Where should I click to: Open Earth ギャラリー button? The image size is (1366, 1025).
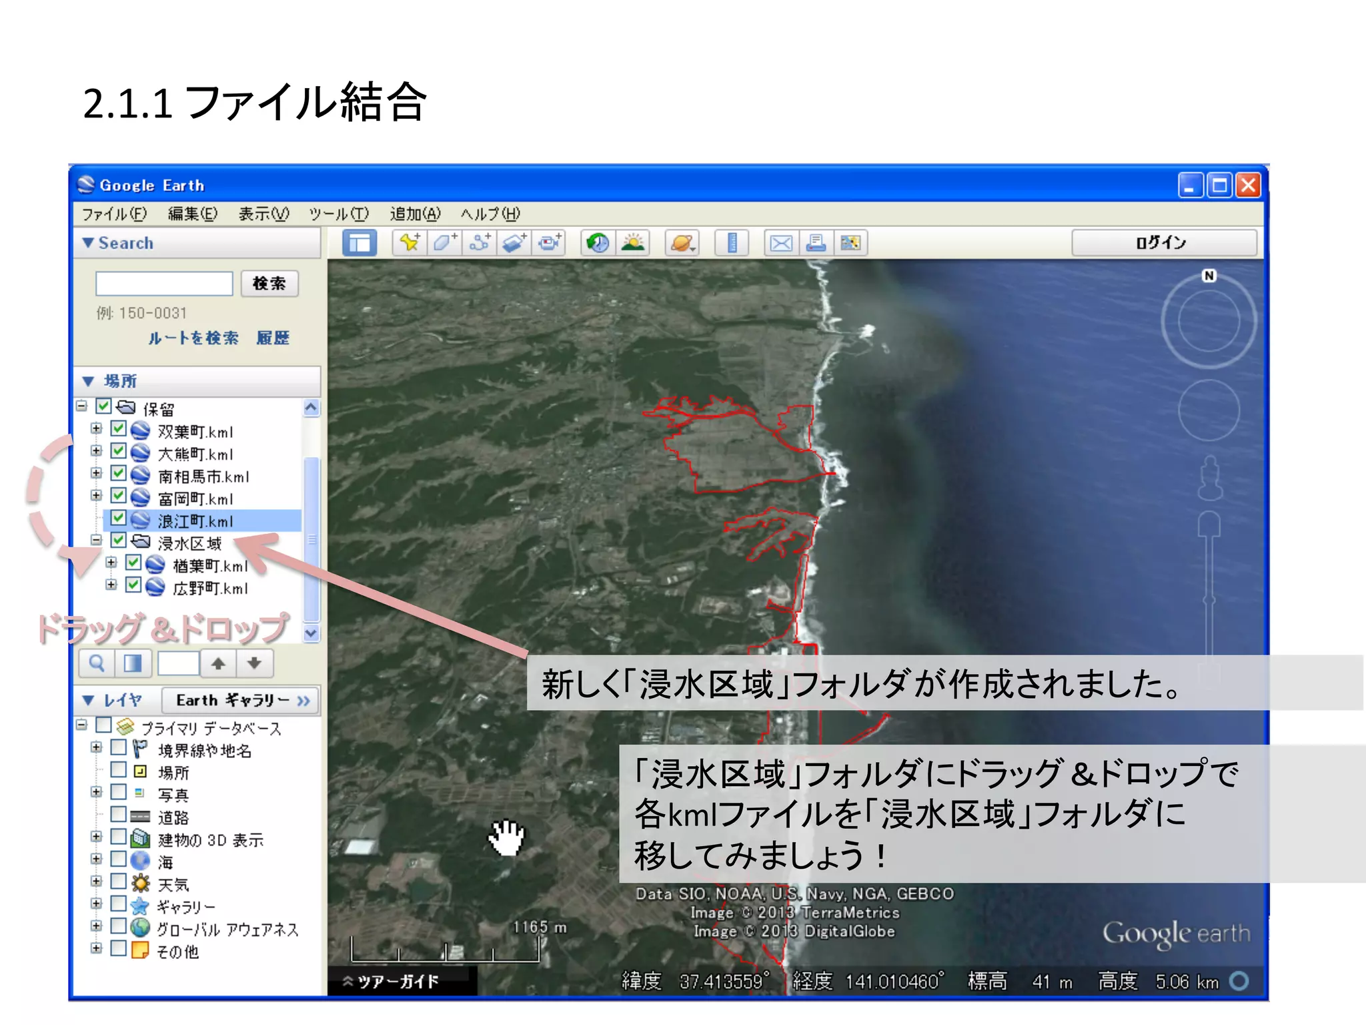coord(241,700)
